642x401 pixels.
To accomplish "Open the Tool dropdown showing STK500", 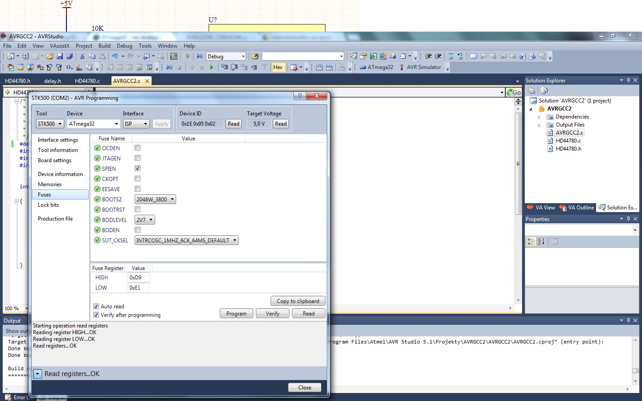I will point(50,124).
